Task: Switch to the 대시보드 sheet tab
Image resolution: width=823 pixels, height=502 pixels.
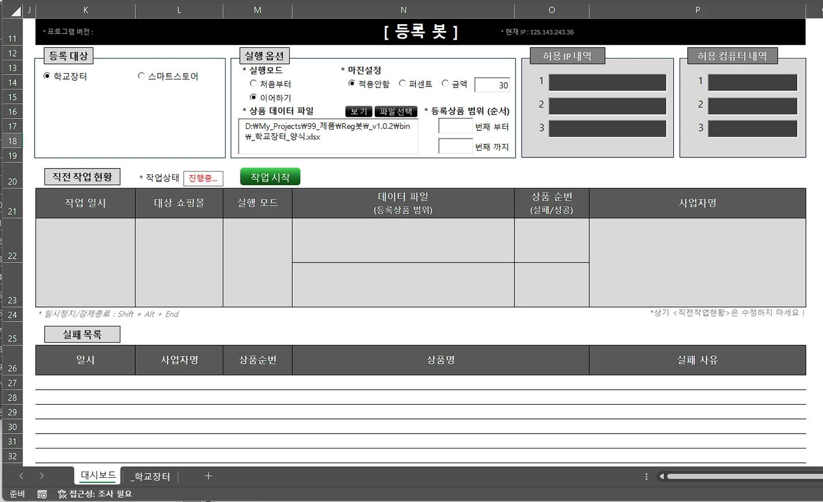Action: pos(98,476)
